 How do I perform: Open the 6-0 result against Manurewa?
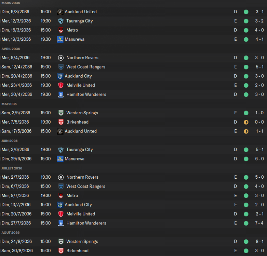(x=259, y=159)
